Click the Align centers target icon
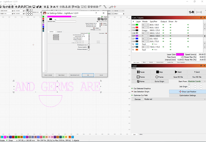The height and width of the screenshot is (142, 206). (61, 7)
